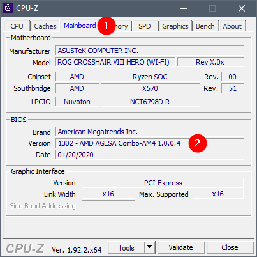Switch to the SPD tab

pos(145,26)
